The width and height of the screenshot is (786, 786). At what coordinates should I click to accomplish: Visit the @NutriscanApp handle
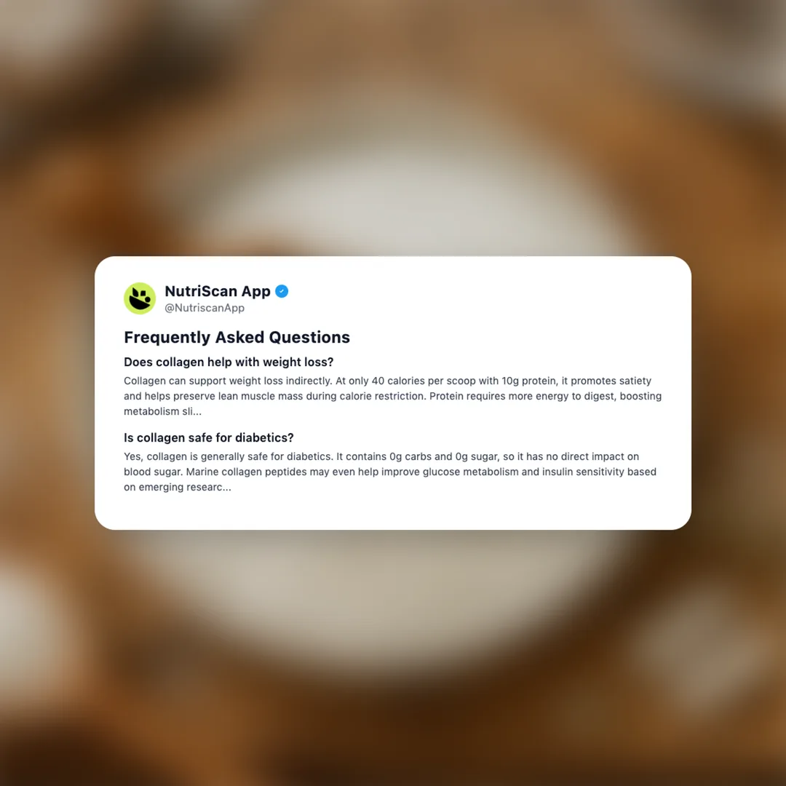205,308
